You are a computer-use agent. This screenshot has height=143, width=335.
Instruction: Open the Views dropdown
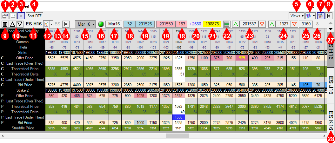coord(297,16)
